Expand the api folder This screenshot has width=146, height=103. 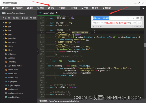[3, 22]
